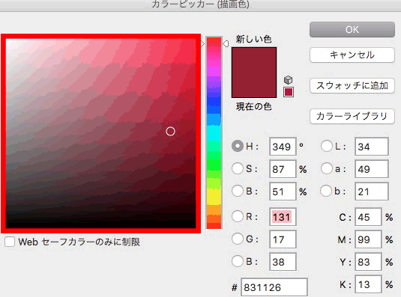401x297 pixels.
Task: Select the L lightness radio button
Action: pos(327,146)
